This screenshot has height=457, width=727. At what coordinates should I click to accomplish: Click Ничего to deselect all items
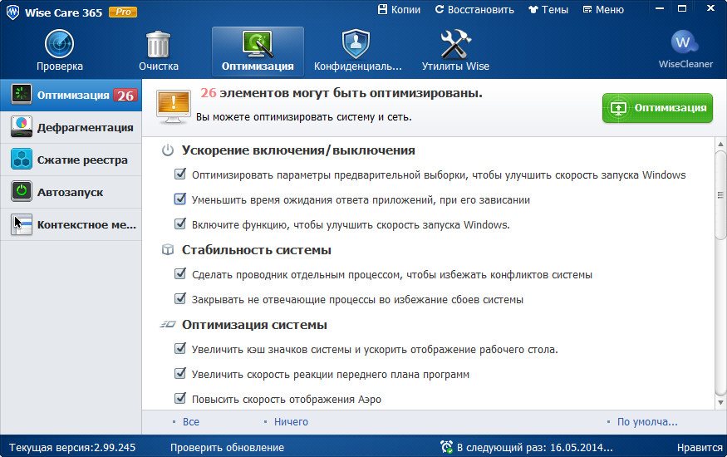click(x=291, y=422)
